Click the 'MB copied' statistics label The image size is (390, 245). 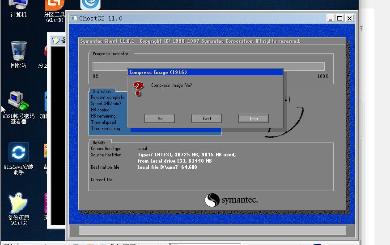click(x=100, y=110)
